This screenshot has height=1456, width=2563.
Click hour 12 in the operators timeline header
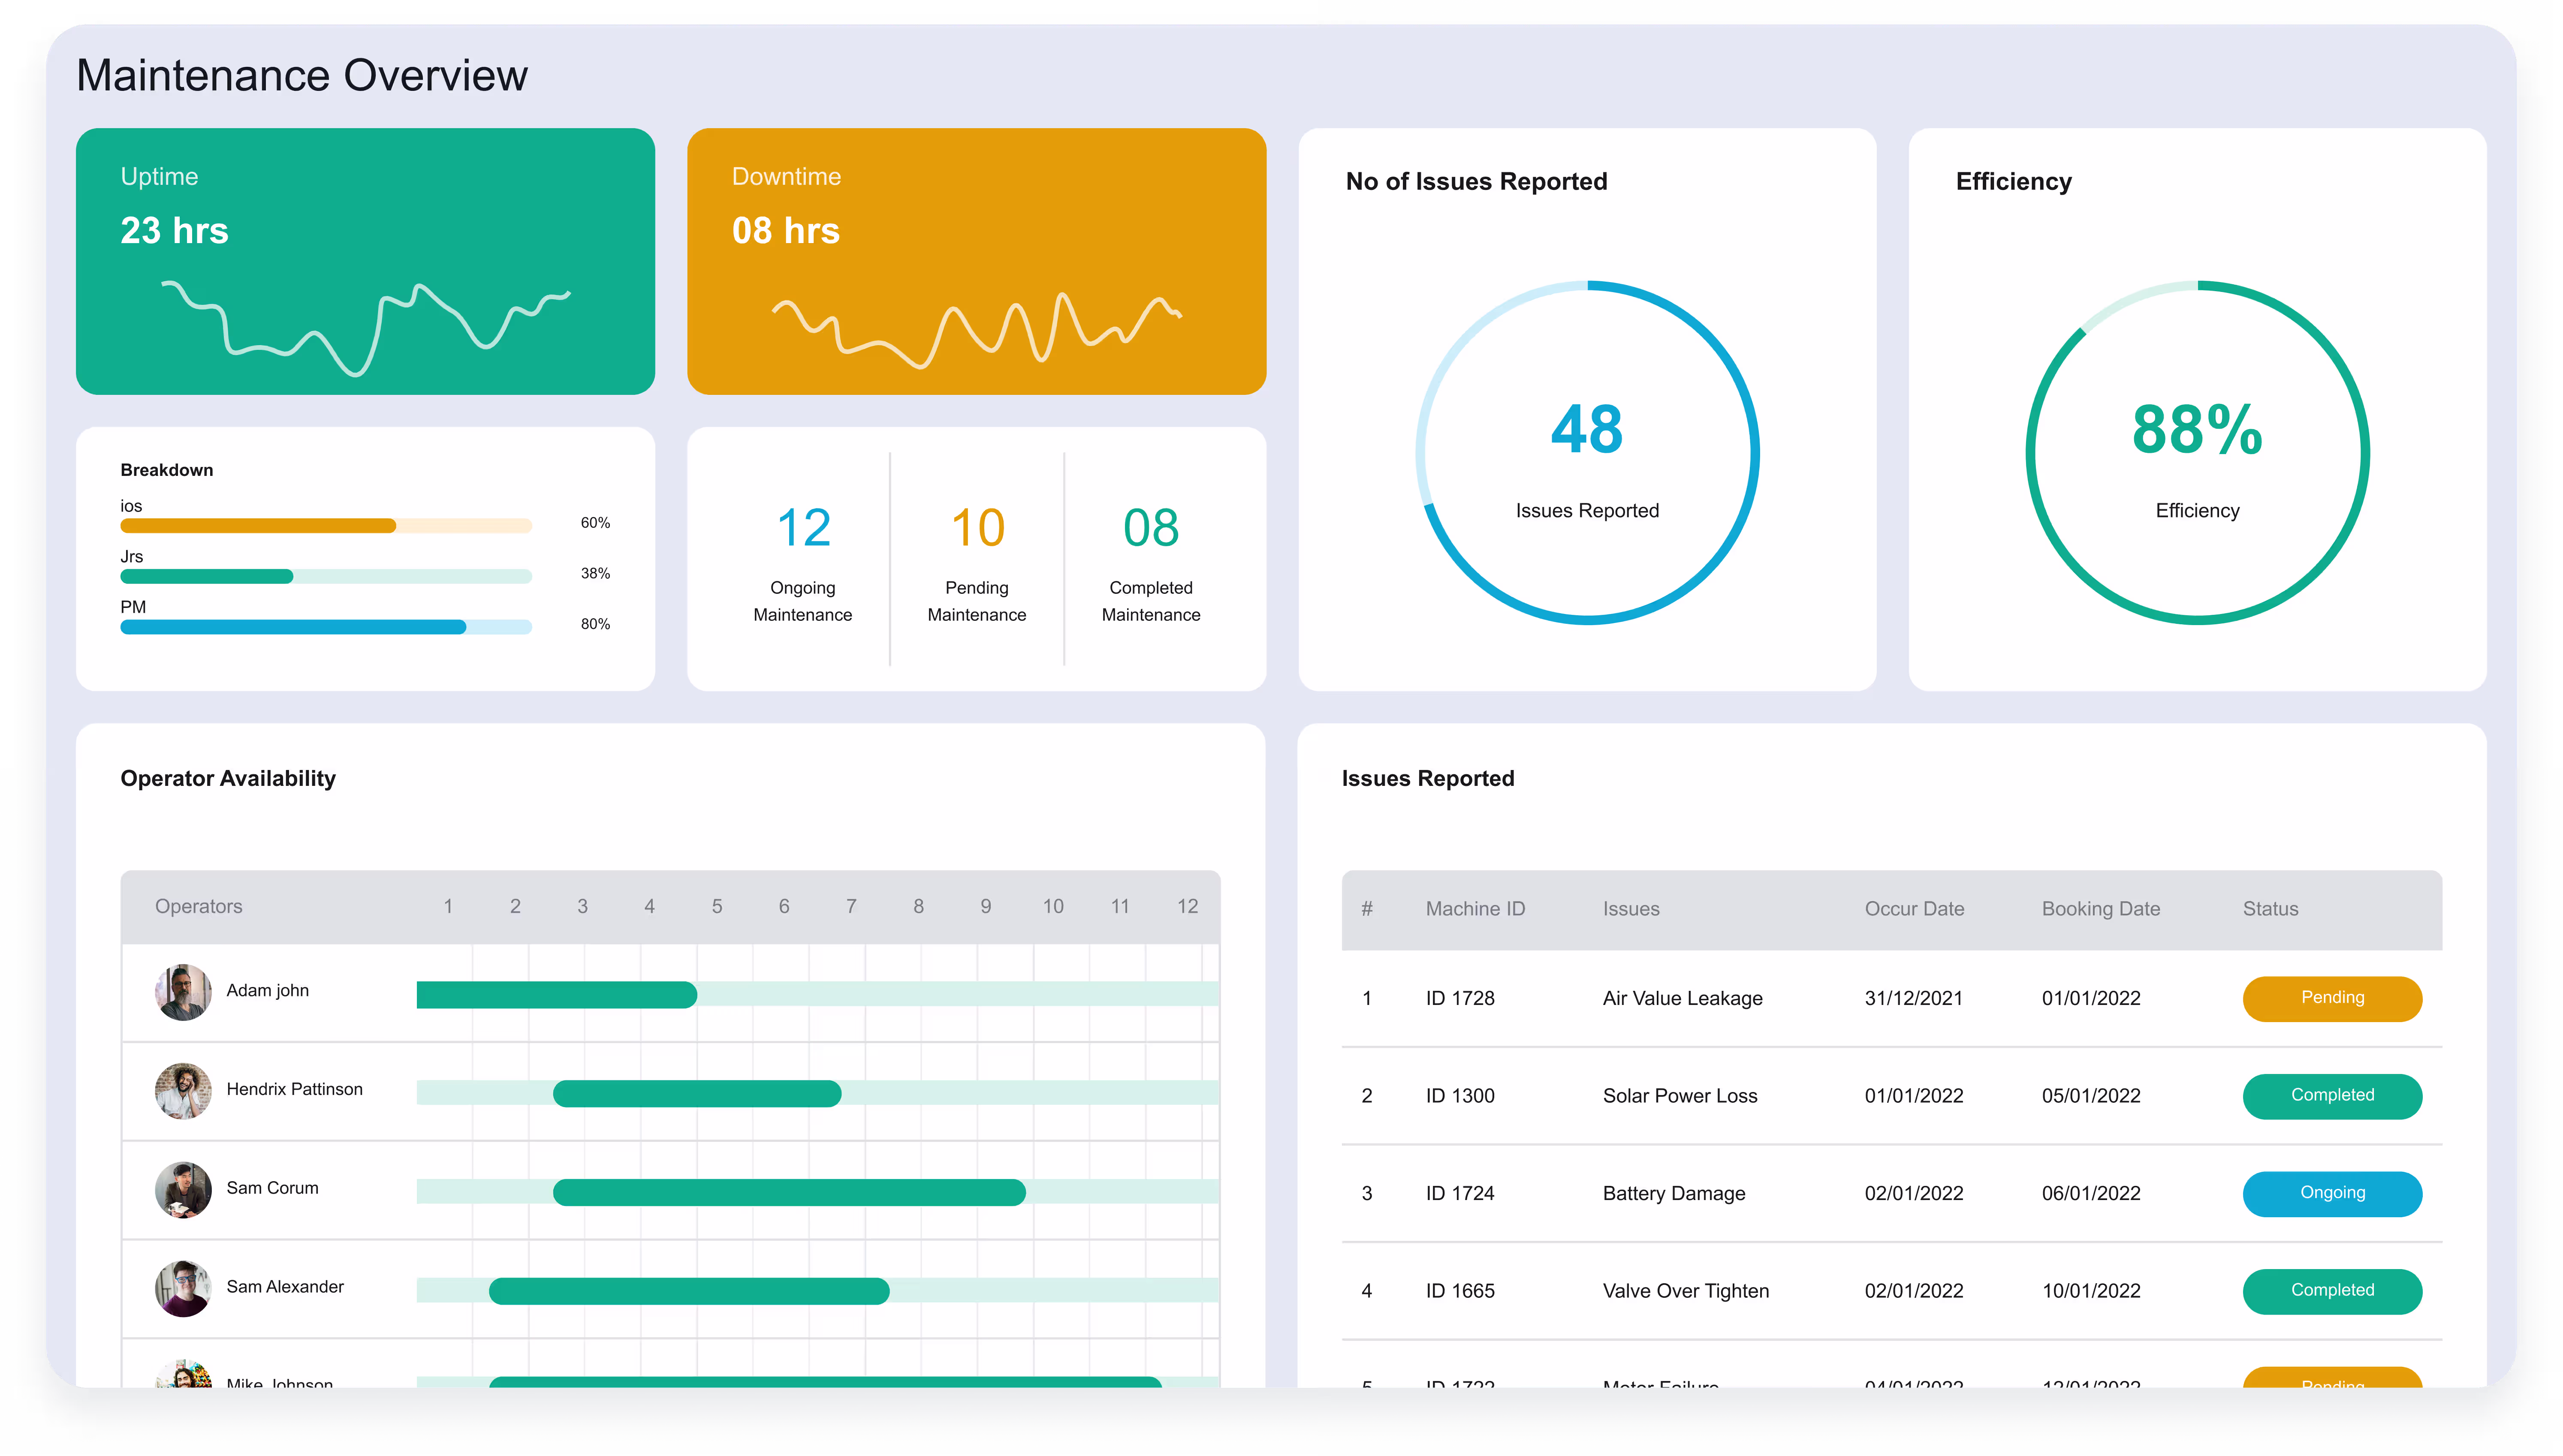click(1187, 906)
